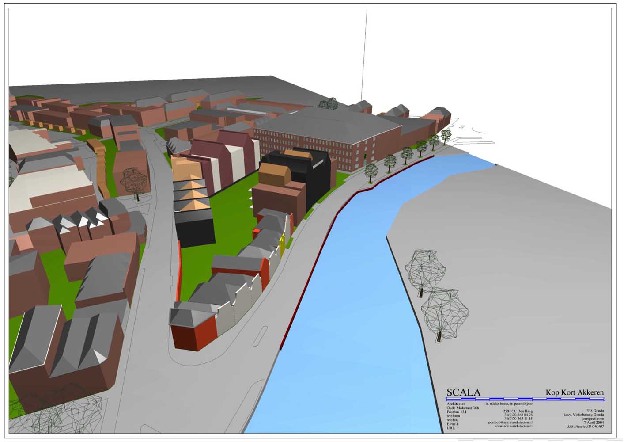Click the SCALA logo heading
Screen dimensions: 624x442
(x=463, y=392)
